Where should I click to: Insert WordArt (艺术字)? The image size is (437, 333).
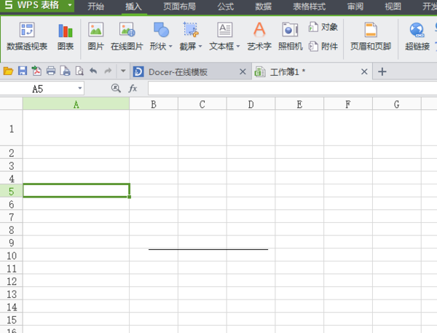(x=259, y=36)
